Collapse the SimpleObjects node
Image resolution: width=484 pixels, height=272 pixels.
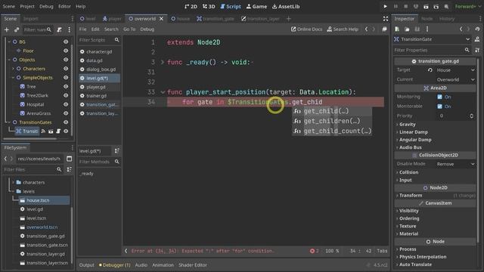coord(13,77)
